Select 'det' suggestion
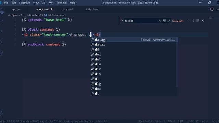Viewport: 219px width, 123px height. (x=133, y=59)
